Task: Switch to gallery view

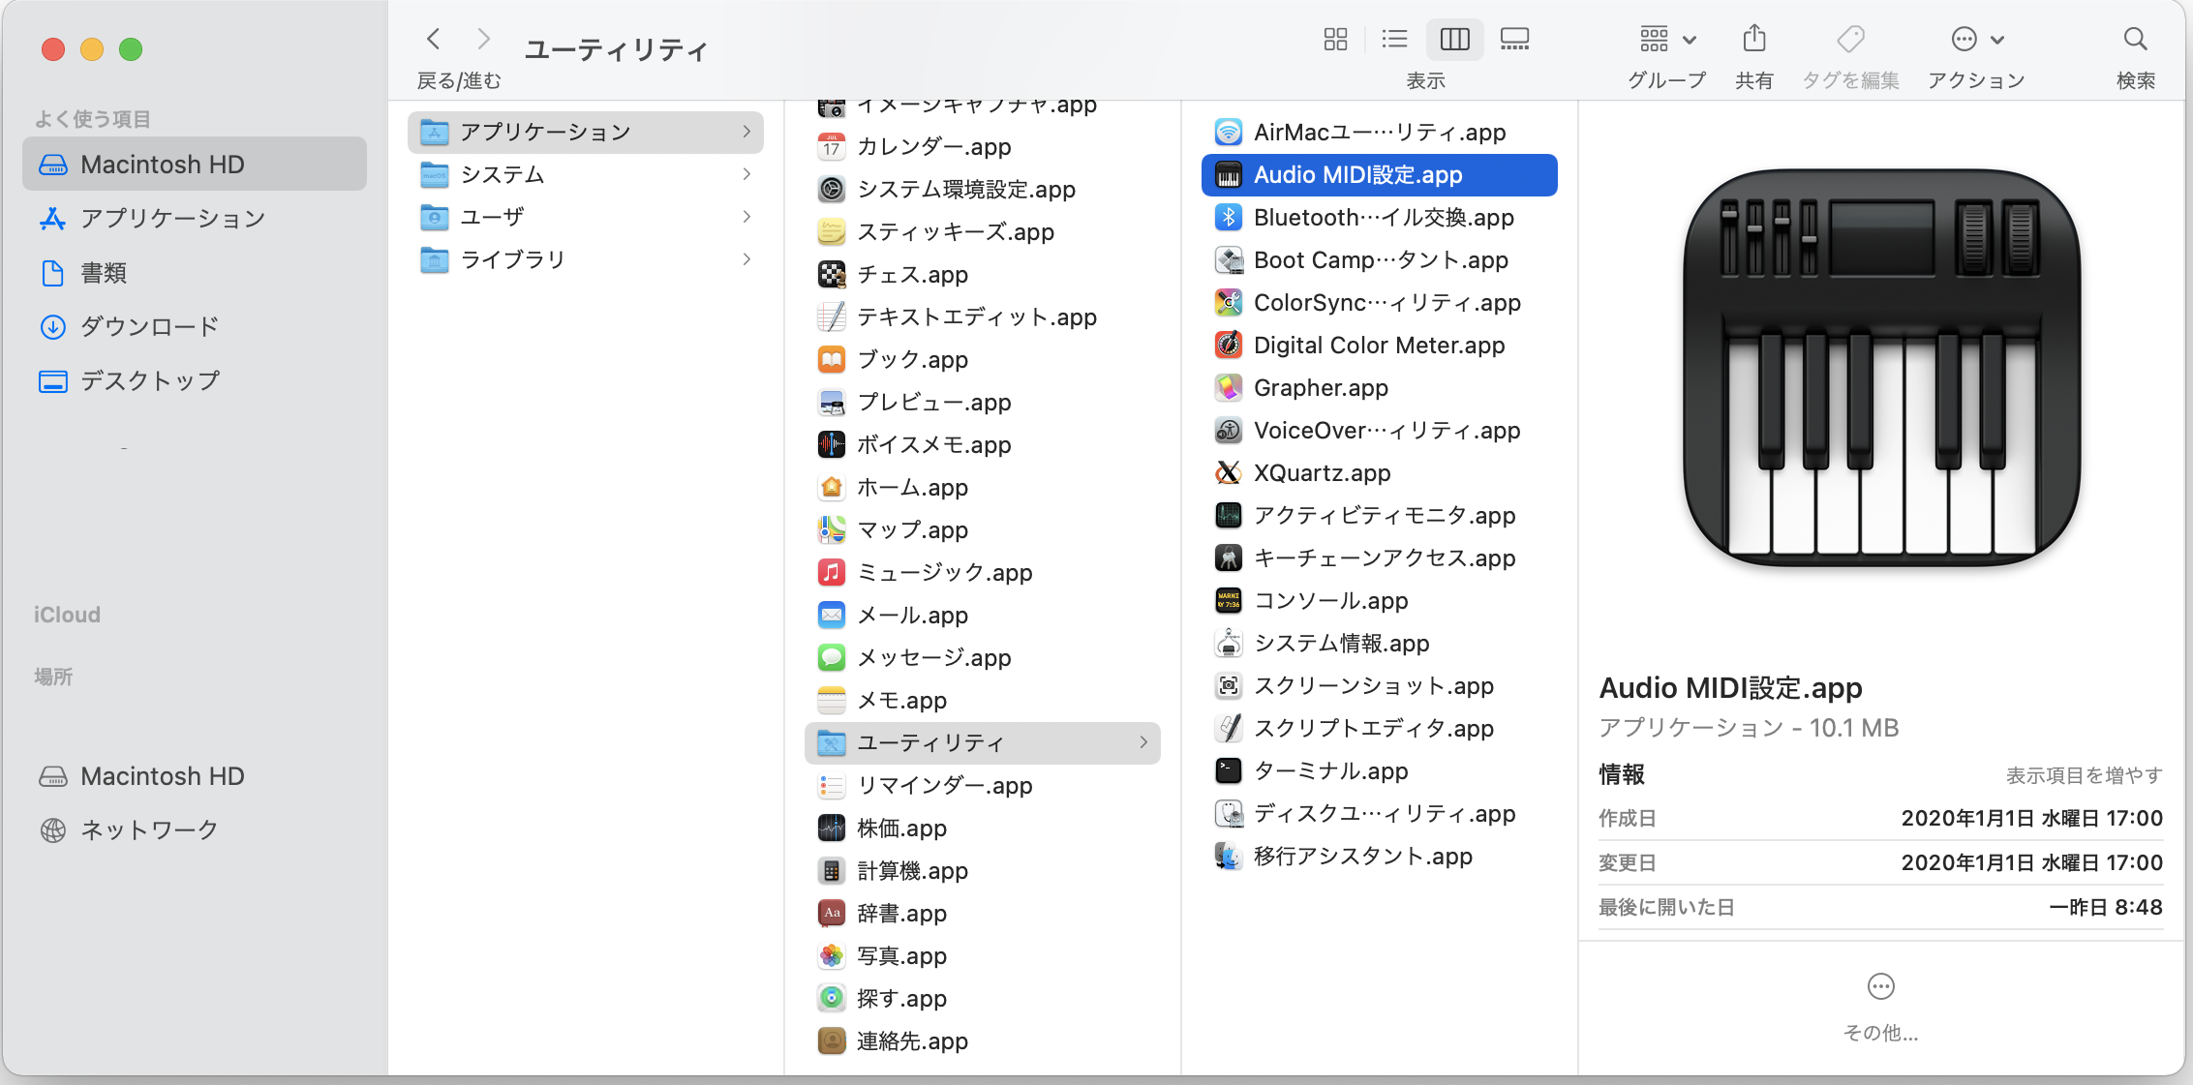Action: [1514, 40]
